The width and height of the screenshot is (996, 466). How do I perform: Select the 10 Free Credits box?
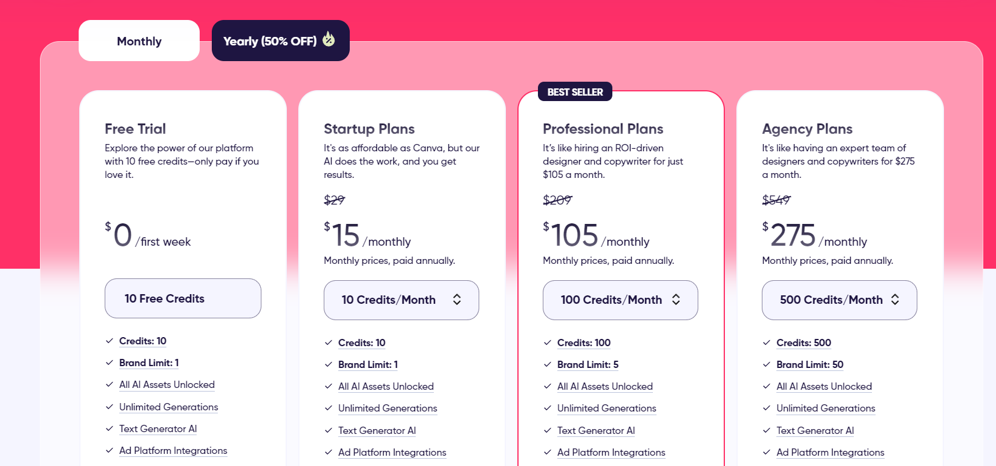(x=183, y=298)
